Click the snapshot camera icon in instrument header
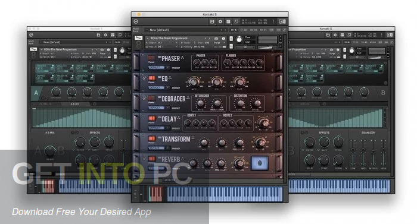The height and width of the screenshot is (224, 417). (x=216, y=39)
